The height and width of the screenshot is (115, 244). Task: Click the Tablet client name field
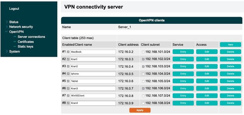(x=93, y=81)
